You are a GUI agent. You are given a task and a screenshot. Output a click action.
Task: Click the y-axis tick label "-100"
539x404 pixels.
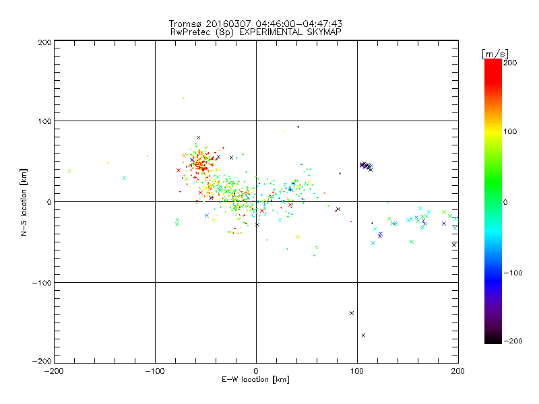42,283
